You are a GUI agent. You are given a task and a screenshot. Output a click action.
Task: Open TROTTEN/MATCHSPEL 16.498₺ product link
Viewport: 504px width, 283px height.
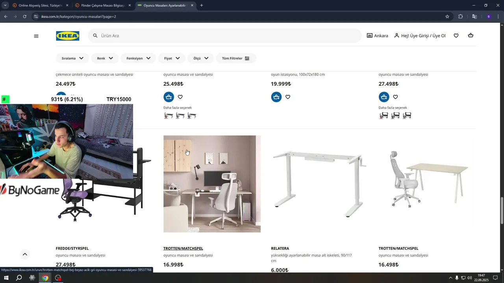398,248
